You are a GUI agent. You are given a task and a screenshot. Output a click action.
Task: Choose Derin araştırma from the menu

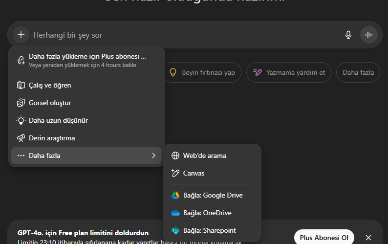pyautogui.click(x=86, y=138)
